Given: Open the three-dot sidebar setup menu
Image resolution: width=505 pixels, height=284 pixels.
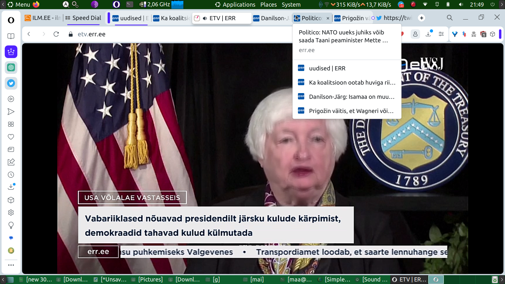Looking at the screenshot, I should [x=11, y=265].
